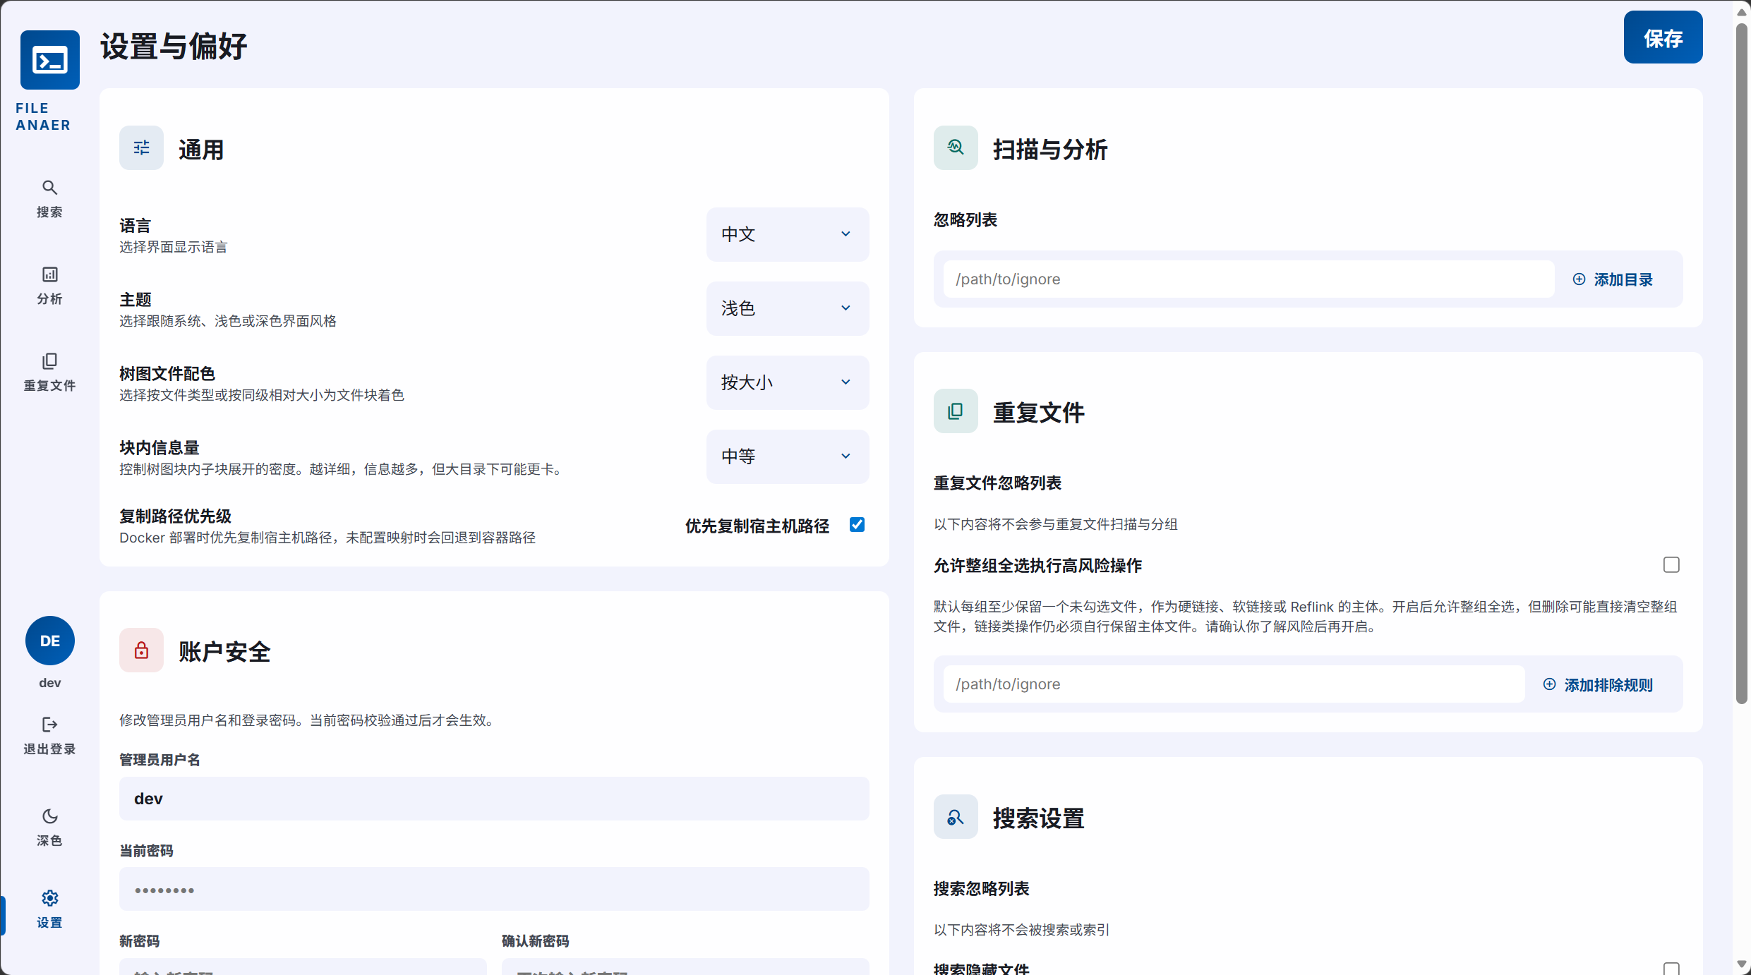The height and width of the screenshot is (975, 1751).
Task: Click the DE user avatar
Action: tap(49, 641)
